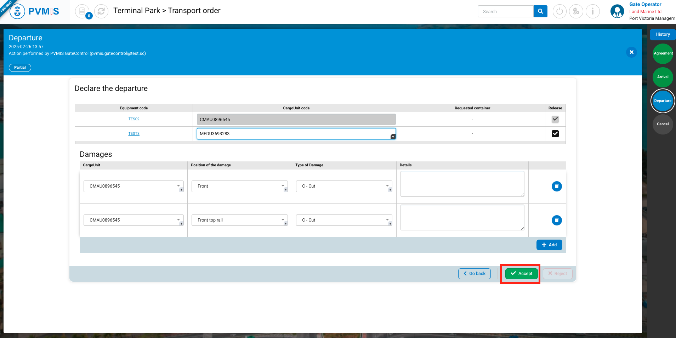Delete the Front damage row
Image resolution: width=676 pixels, height=338 pixels.
tap(557, 186)
